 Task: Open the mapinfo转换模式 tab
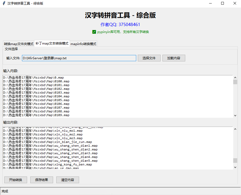click(x=83, y=44)
